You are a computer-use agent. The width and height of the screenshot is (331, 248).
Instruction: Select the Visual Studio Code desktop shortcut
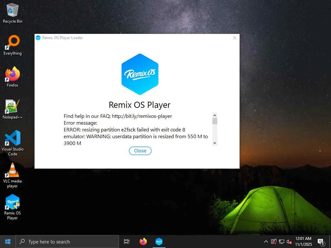[13, 143]
